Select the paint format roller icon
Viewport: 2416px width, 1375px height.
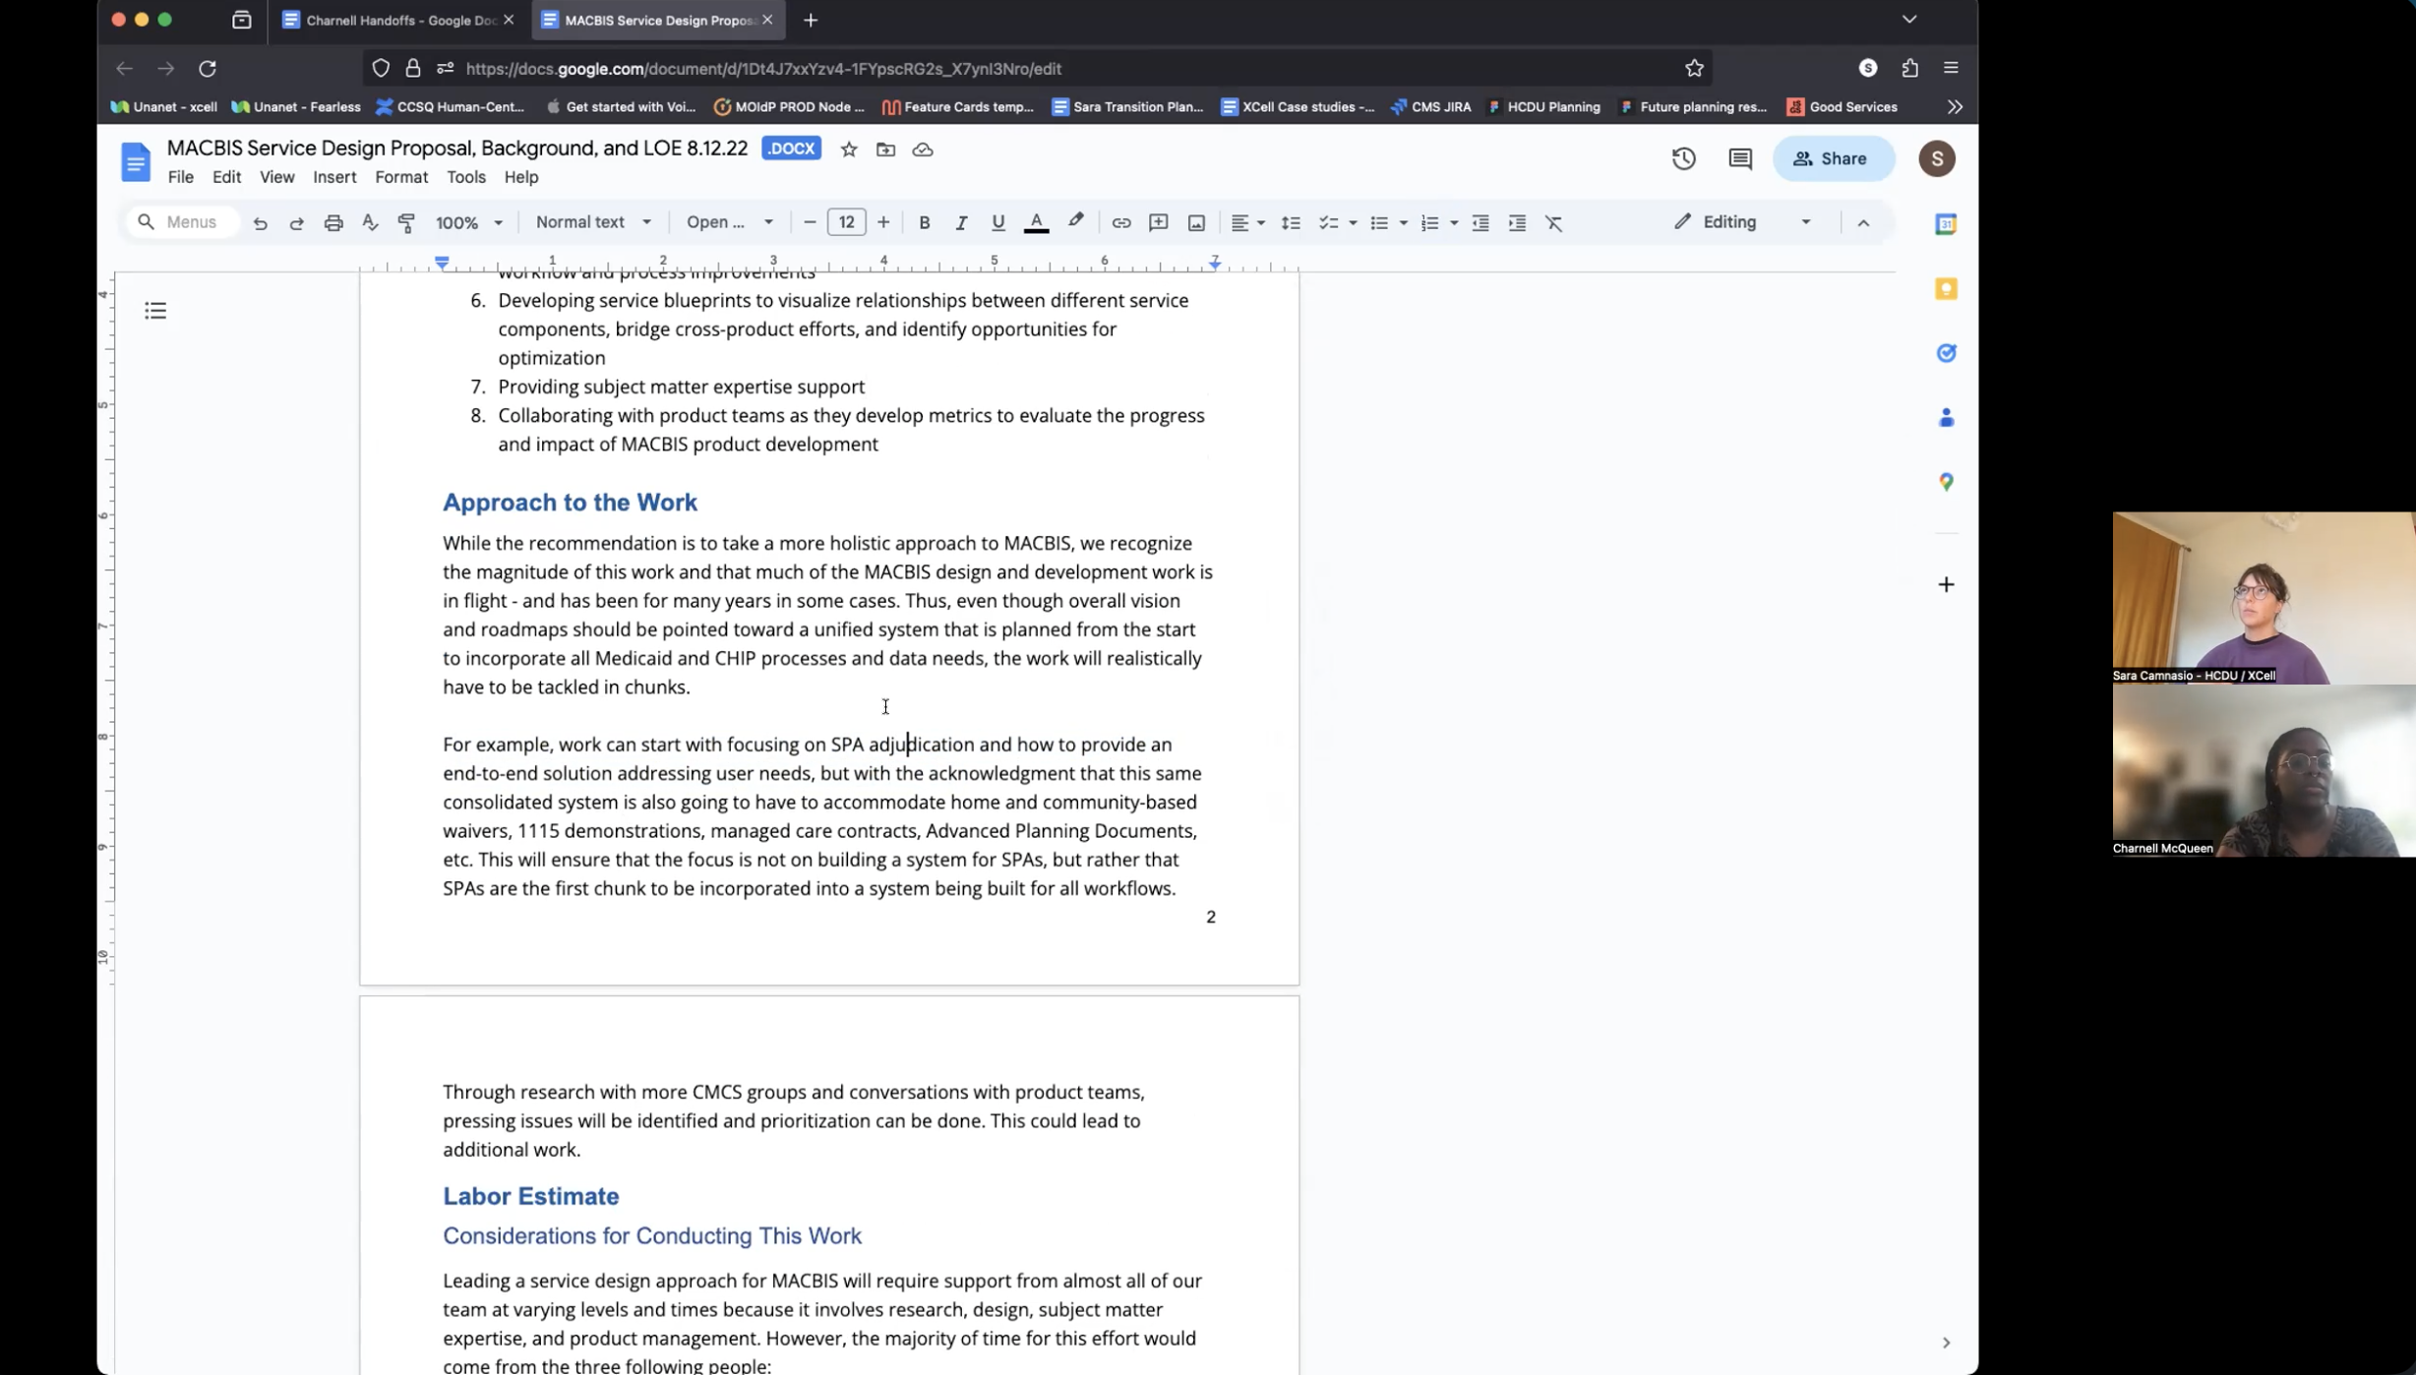(x=406, y=222)
